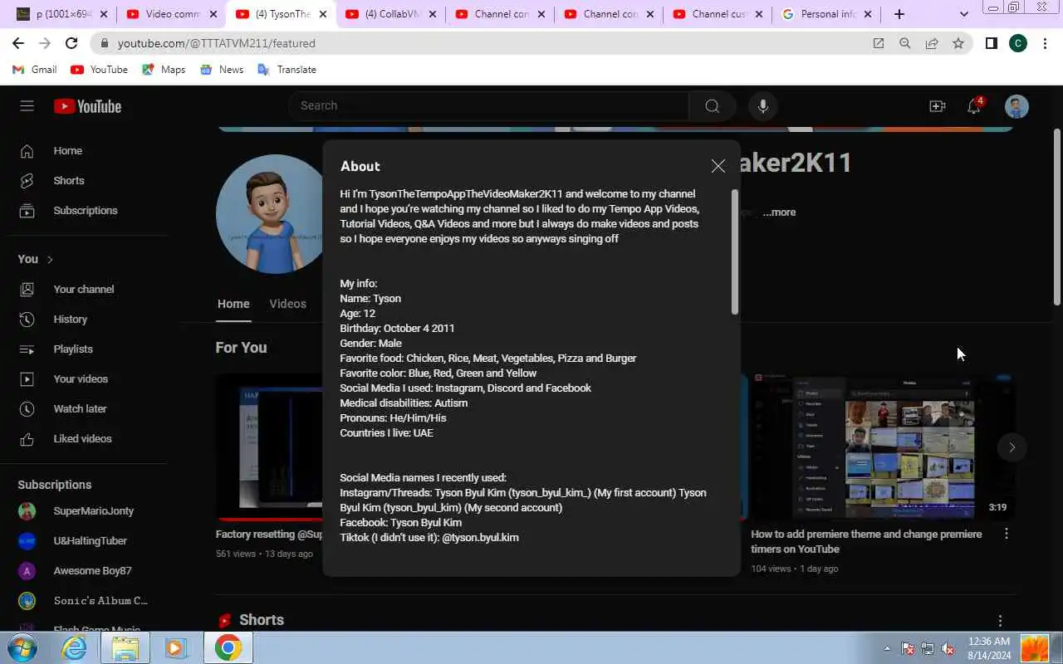Advance For You carousel with next arrow

1012,447
